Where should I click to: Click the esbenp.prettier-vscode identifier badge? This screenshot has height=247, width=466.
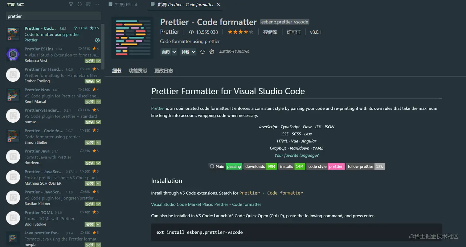pyautogui.click(x=285, y=22)
